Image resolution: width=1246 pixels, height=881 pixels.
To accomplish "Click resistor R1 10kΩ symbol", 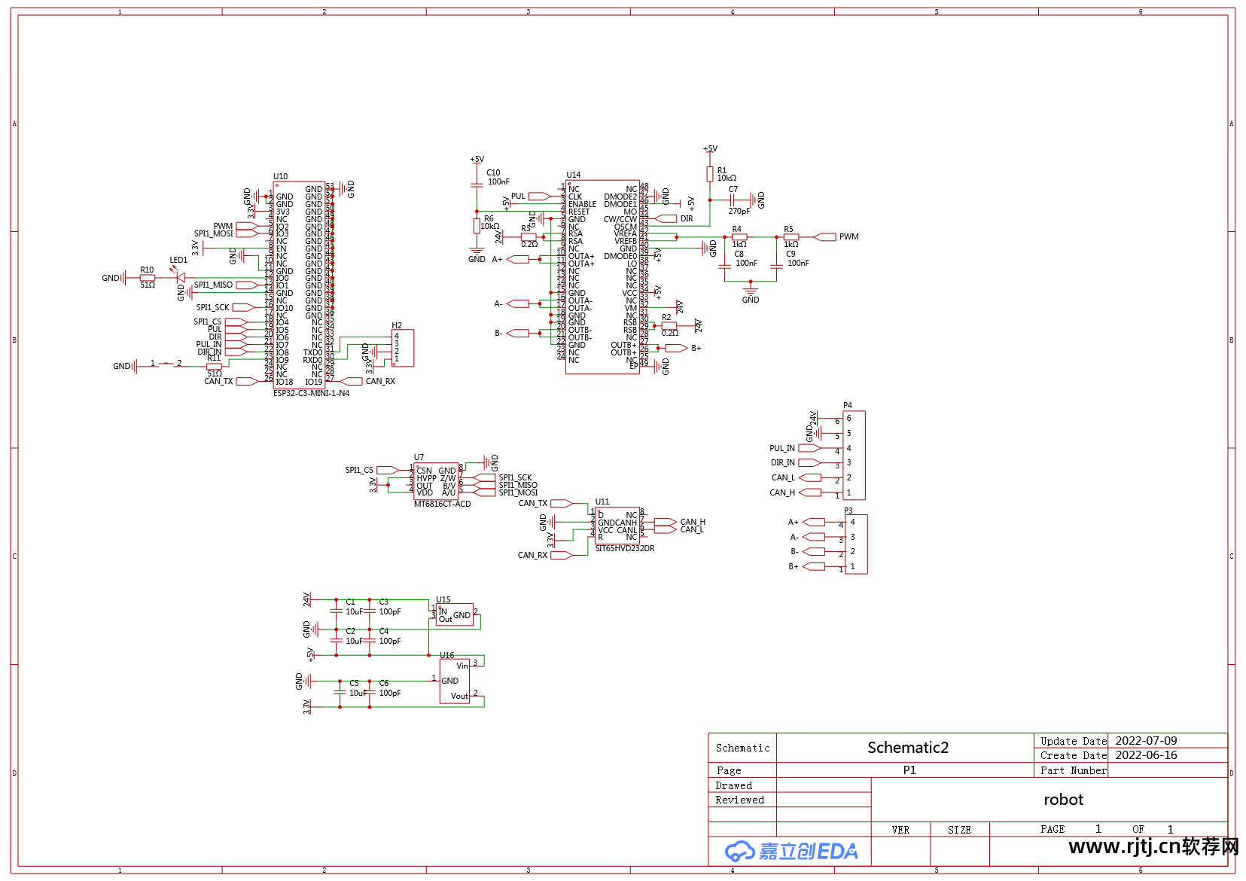I will [x=710, y=174].
